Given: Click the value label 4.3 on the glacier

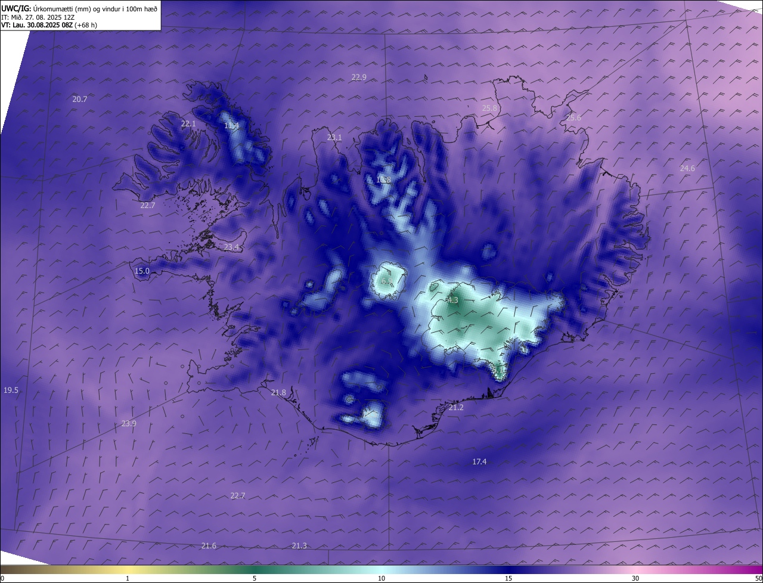Looking at the screenshot, I should click(x=452, y=300).
